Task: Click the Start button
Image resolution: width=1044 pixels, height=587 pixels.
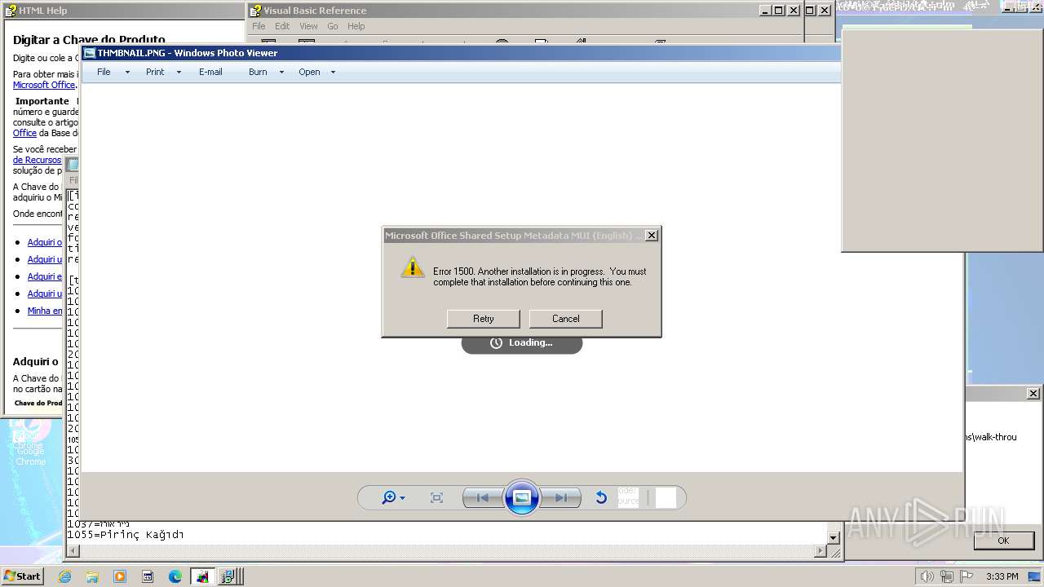Action: (x=22, y=576)
